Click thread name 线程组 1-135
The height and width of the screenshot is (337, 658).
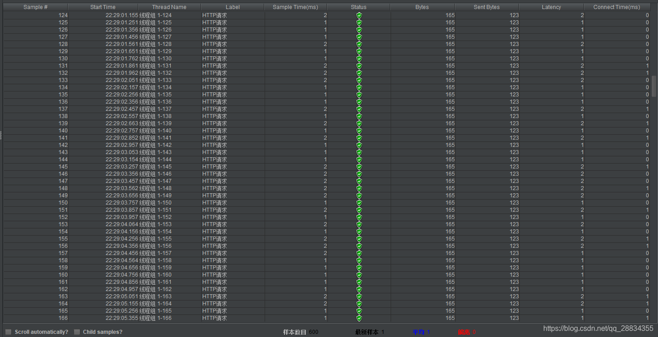tap(156, 95)
